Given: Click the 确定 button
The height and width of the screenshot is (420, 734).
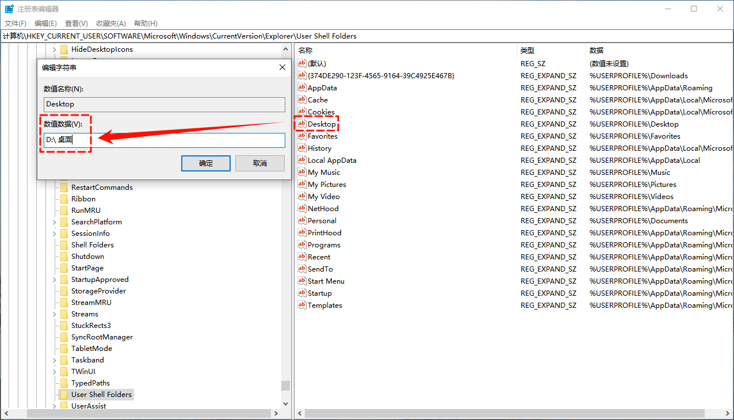Looking at the screenshot, I should tap(205, 163).
